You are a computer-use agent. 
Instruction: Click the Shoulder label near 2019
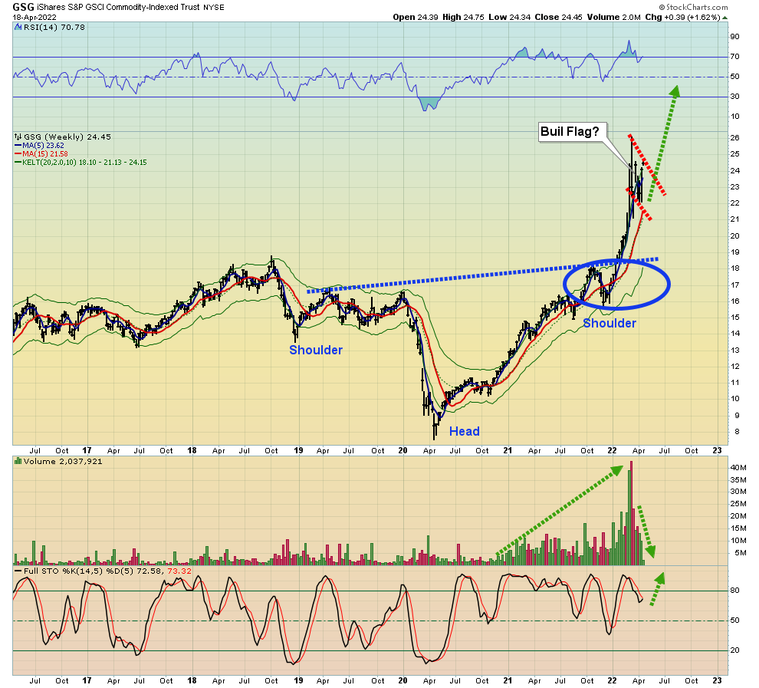coord(316,350)
